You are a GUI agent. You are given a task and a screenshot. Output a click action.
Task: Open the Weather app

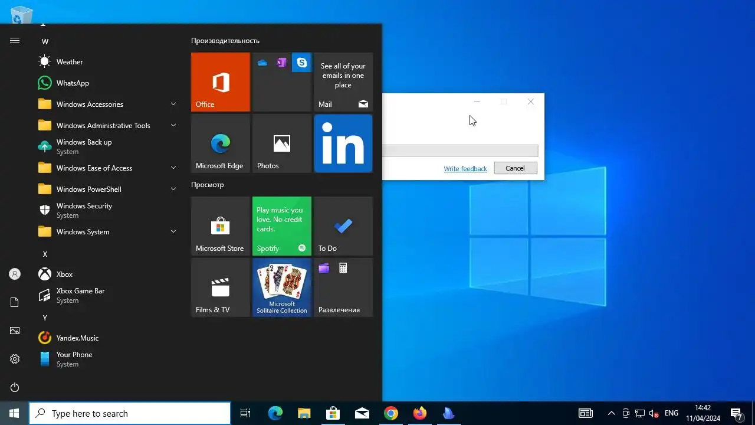tap(106, 62)
